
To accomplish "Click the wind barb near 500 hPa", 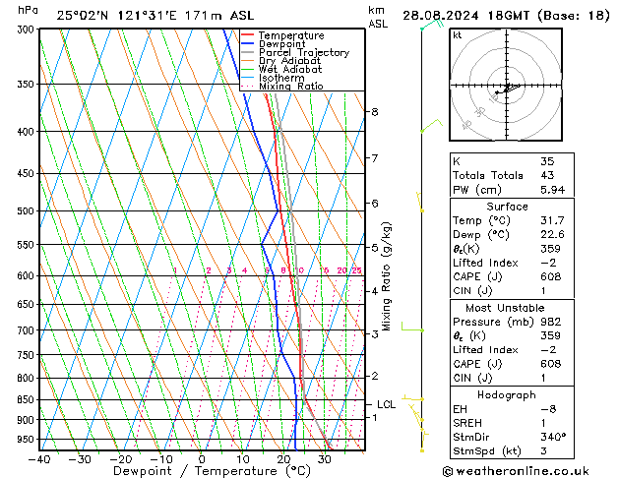I will 421,203.
